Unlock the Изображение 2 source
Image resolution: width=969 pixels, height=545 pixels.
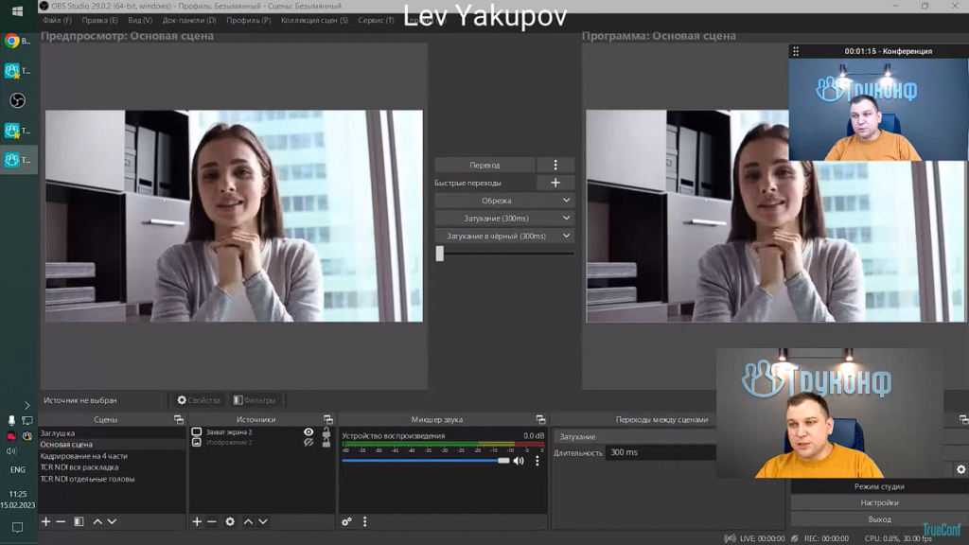(326, 443)
